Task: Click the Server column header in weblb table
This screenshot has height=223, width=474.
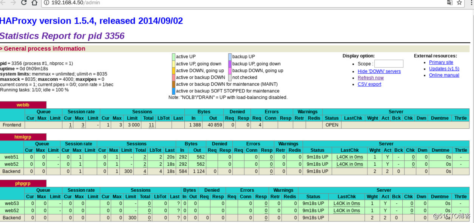Action: (396, 112)
